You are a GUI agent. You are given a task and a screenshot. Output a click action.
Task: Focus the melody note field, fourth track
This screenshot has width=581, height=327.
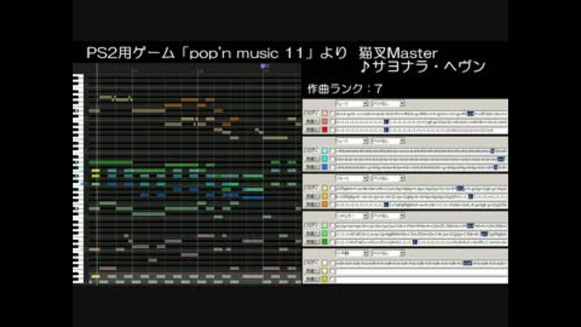click(421, 225)
